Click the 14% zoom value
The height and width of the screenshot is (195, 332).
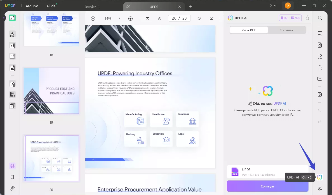(108, 19)
